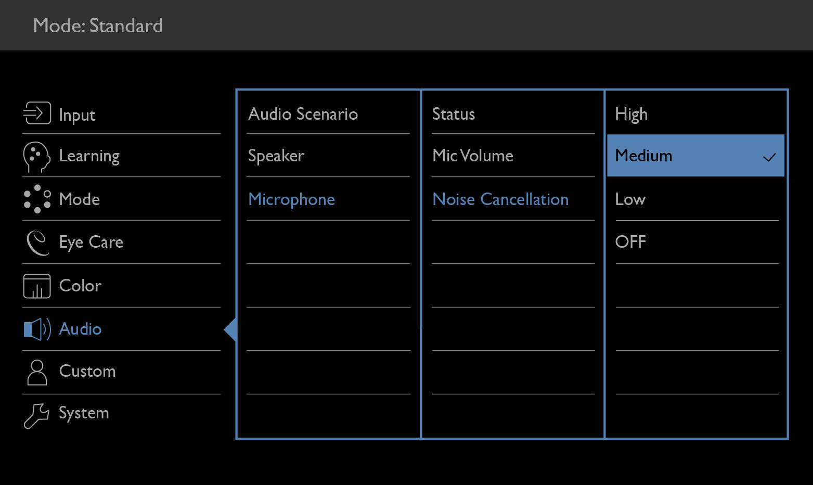
Task: Click the Input arrow-box icon
Action: click(x=37, y=113)
